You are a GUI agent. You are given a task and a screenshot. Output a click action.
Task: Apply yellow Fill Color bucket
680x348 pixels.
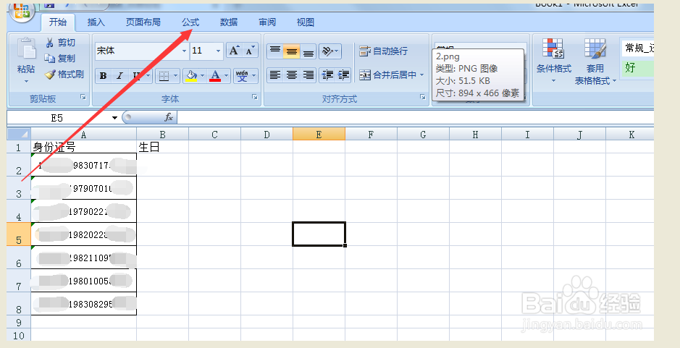point(191,76)
